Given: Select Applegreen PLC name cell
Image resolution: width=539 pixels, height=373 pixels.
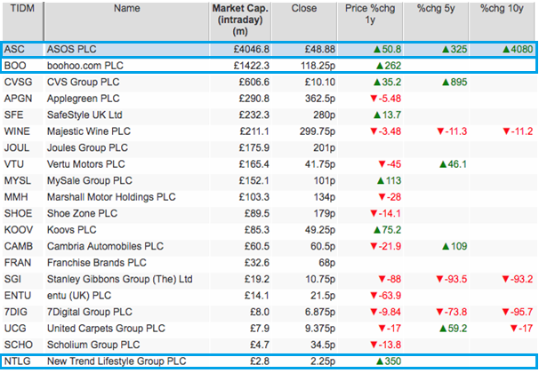Looking at the screenshot, I should (84, 99).
